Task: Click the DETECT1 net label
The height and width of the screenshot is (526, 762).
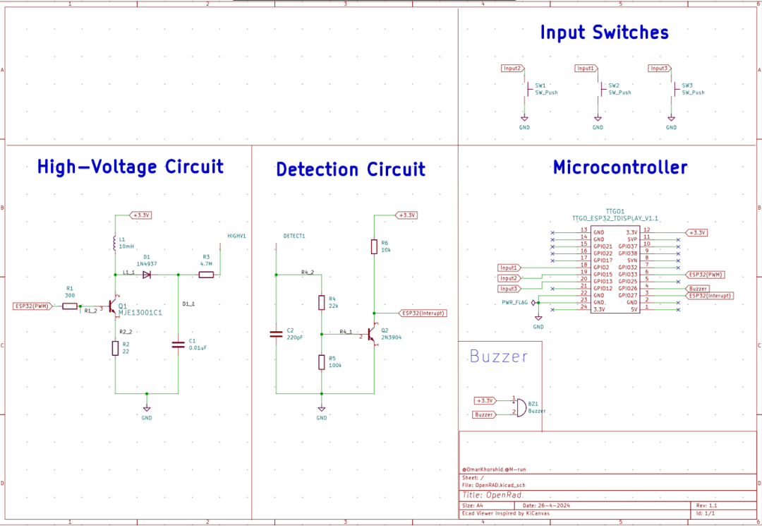Action: point(294,237)
